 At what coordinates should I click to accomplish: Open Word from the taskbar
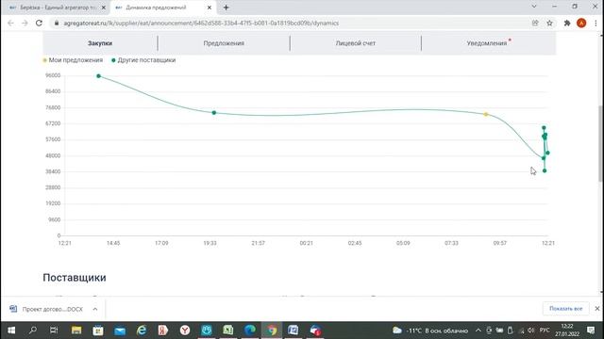(294, 331)
